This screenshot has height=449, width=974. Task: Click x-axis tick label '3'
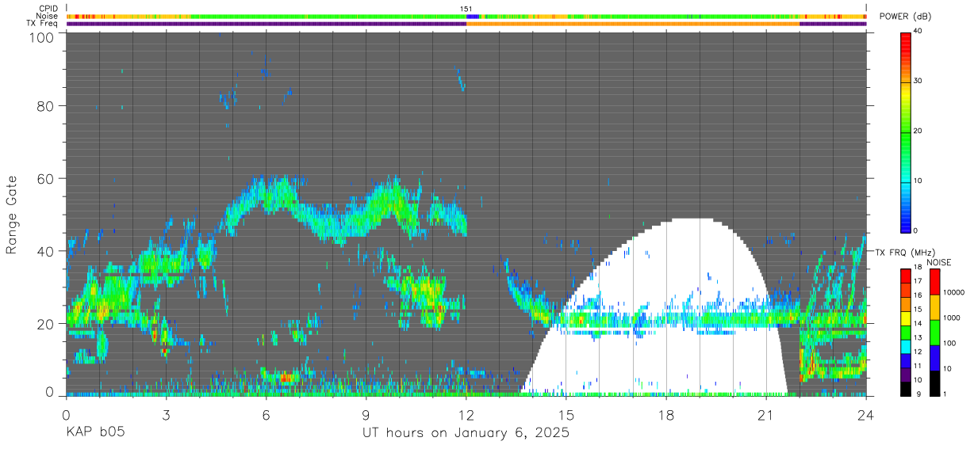coord(166,414)
